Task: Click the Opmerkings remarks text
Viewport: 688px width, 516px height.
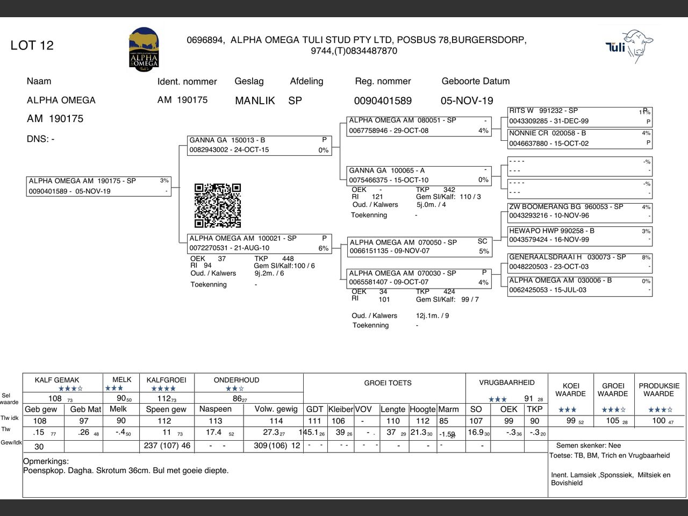Action: (126, 471)
